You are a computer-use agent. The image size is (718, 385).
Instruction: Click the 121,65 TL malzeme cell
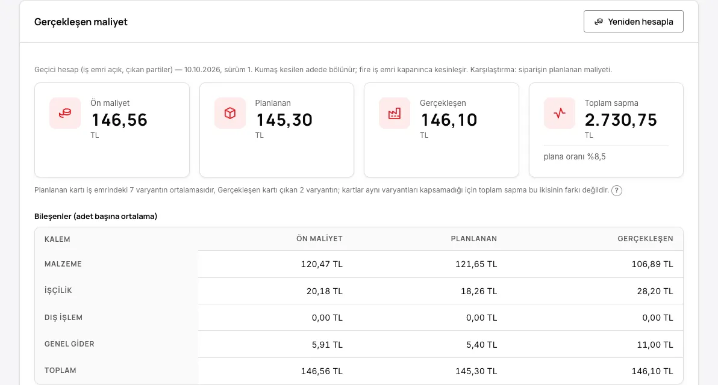coord(476,264)
